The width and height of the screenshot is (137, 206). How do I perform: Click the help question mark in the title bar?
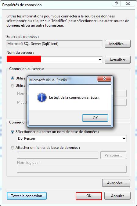117,3
